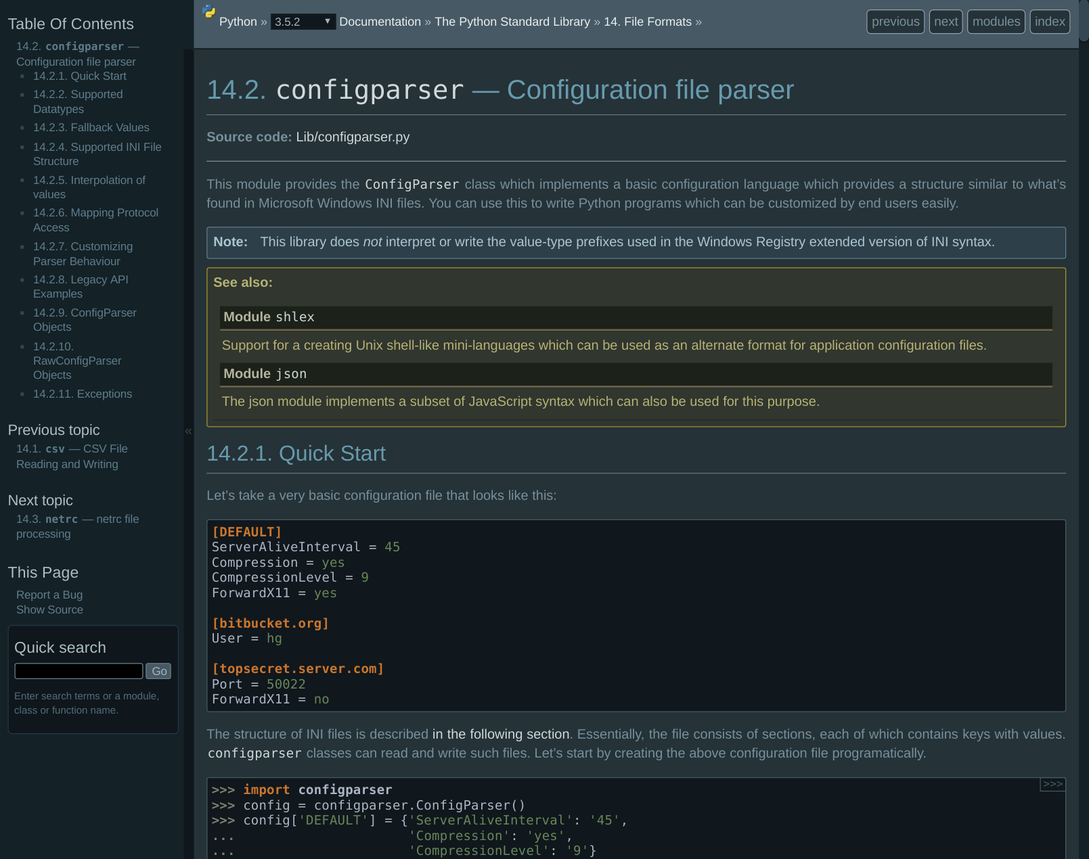Open Module shlex reference link
The width and height of the screenshot is (1089, 859).
pyautogui.click(x=269, y=317)
